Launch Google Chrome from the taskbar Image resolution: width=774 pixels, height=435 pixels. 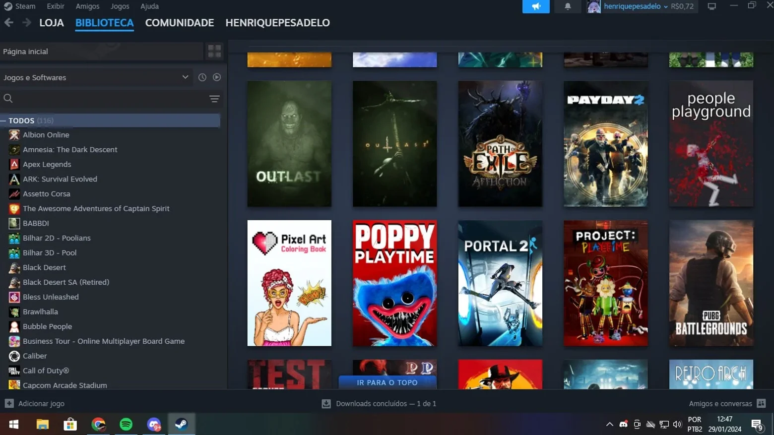[x=98, y=425]
